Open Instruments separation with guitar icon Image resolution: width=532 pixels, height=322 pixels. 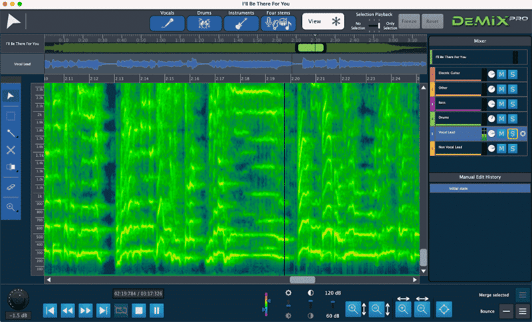[x=241, y=24]
